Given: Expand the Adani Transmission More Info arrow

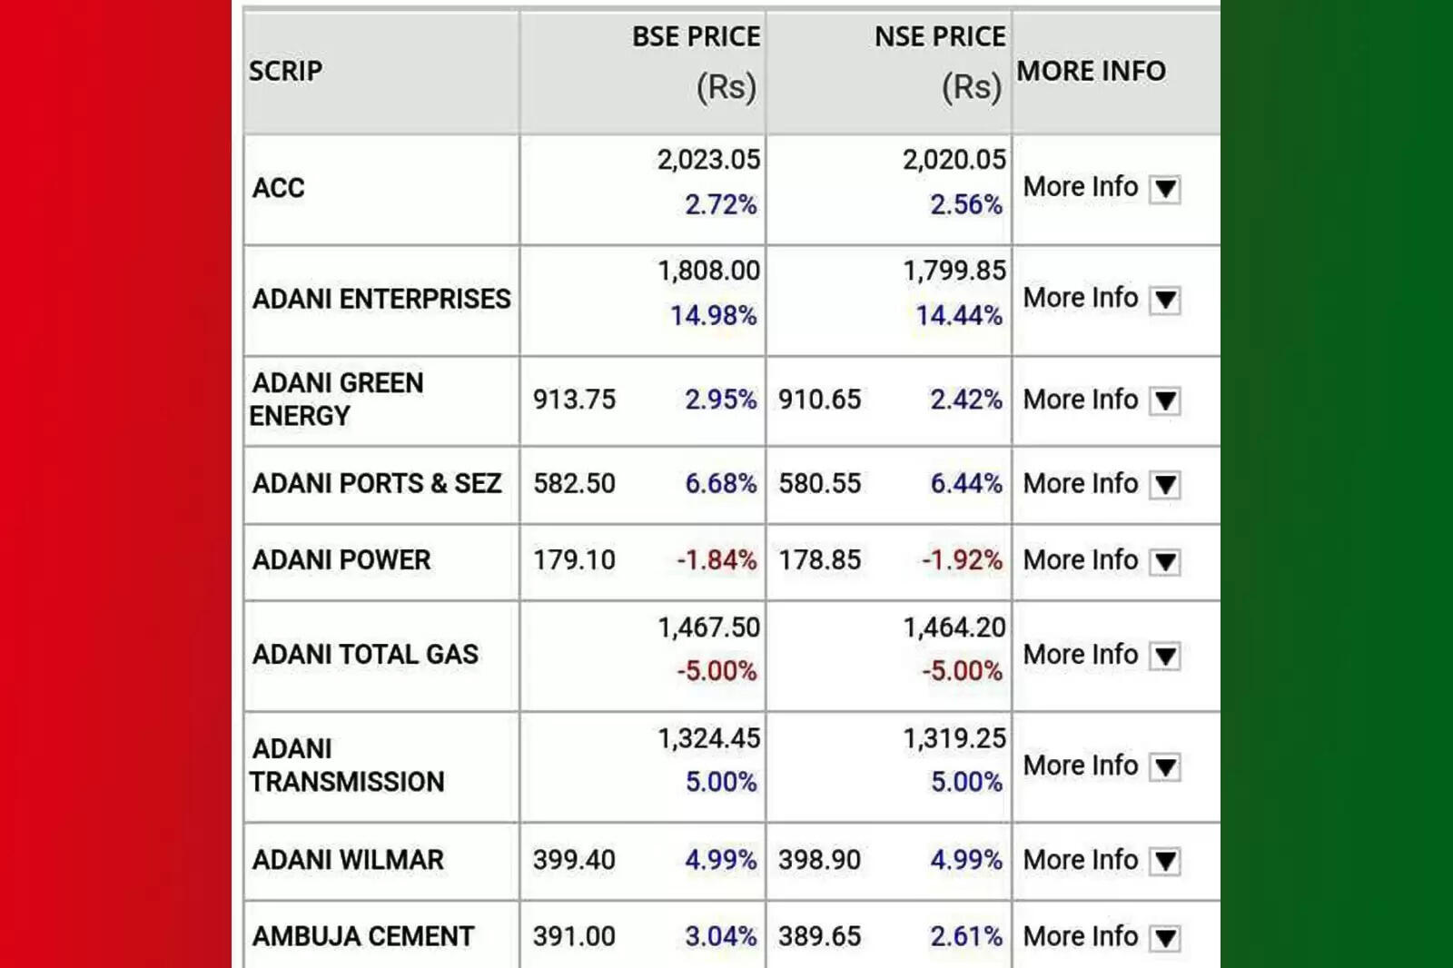Looking at the screenshot, I should pyautogui.click(x=1165, y=767).
